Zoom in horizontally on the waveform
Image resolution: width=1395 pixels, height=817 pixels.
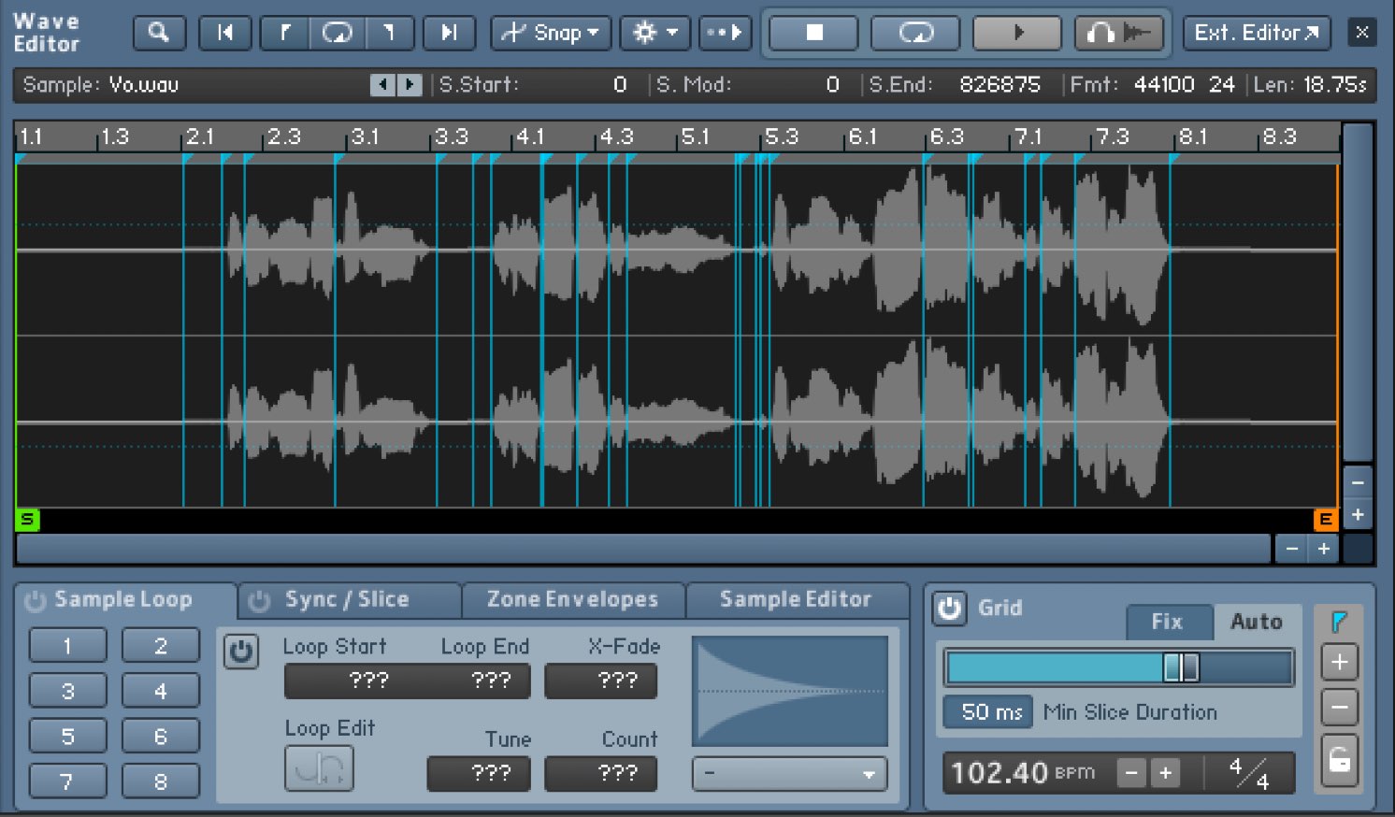click(1324, 549)
